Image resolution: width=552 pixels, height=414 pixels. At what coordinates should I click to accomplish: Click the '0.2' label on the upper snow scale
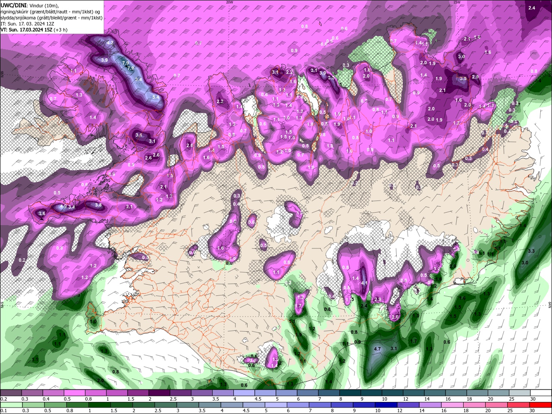3,399
